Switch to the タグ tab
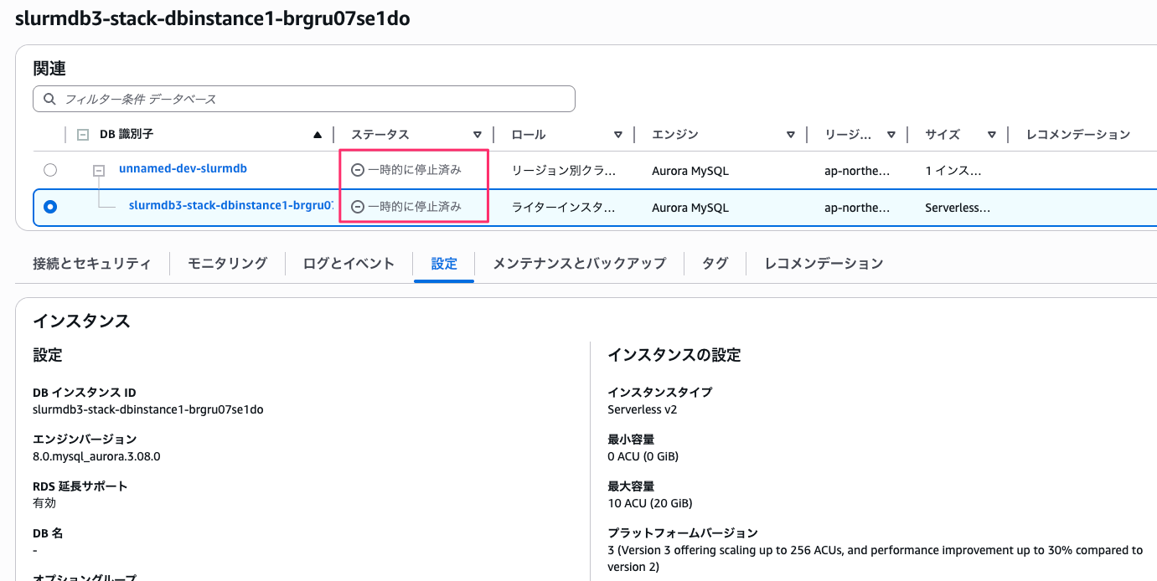The height and width of the screenshot is (581, 1157). tap(715, 263)
